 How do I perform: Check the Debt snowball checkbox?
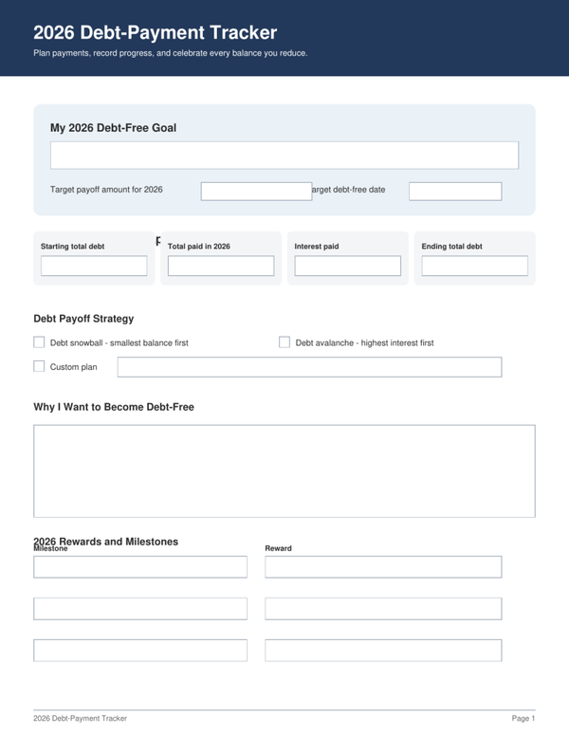(x=39, y=342)
